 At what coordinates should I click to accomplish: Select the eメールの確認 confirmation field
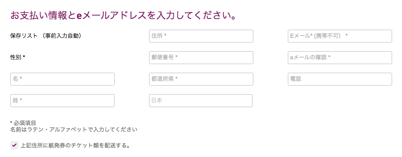[340, 58]
